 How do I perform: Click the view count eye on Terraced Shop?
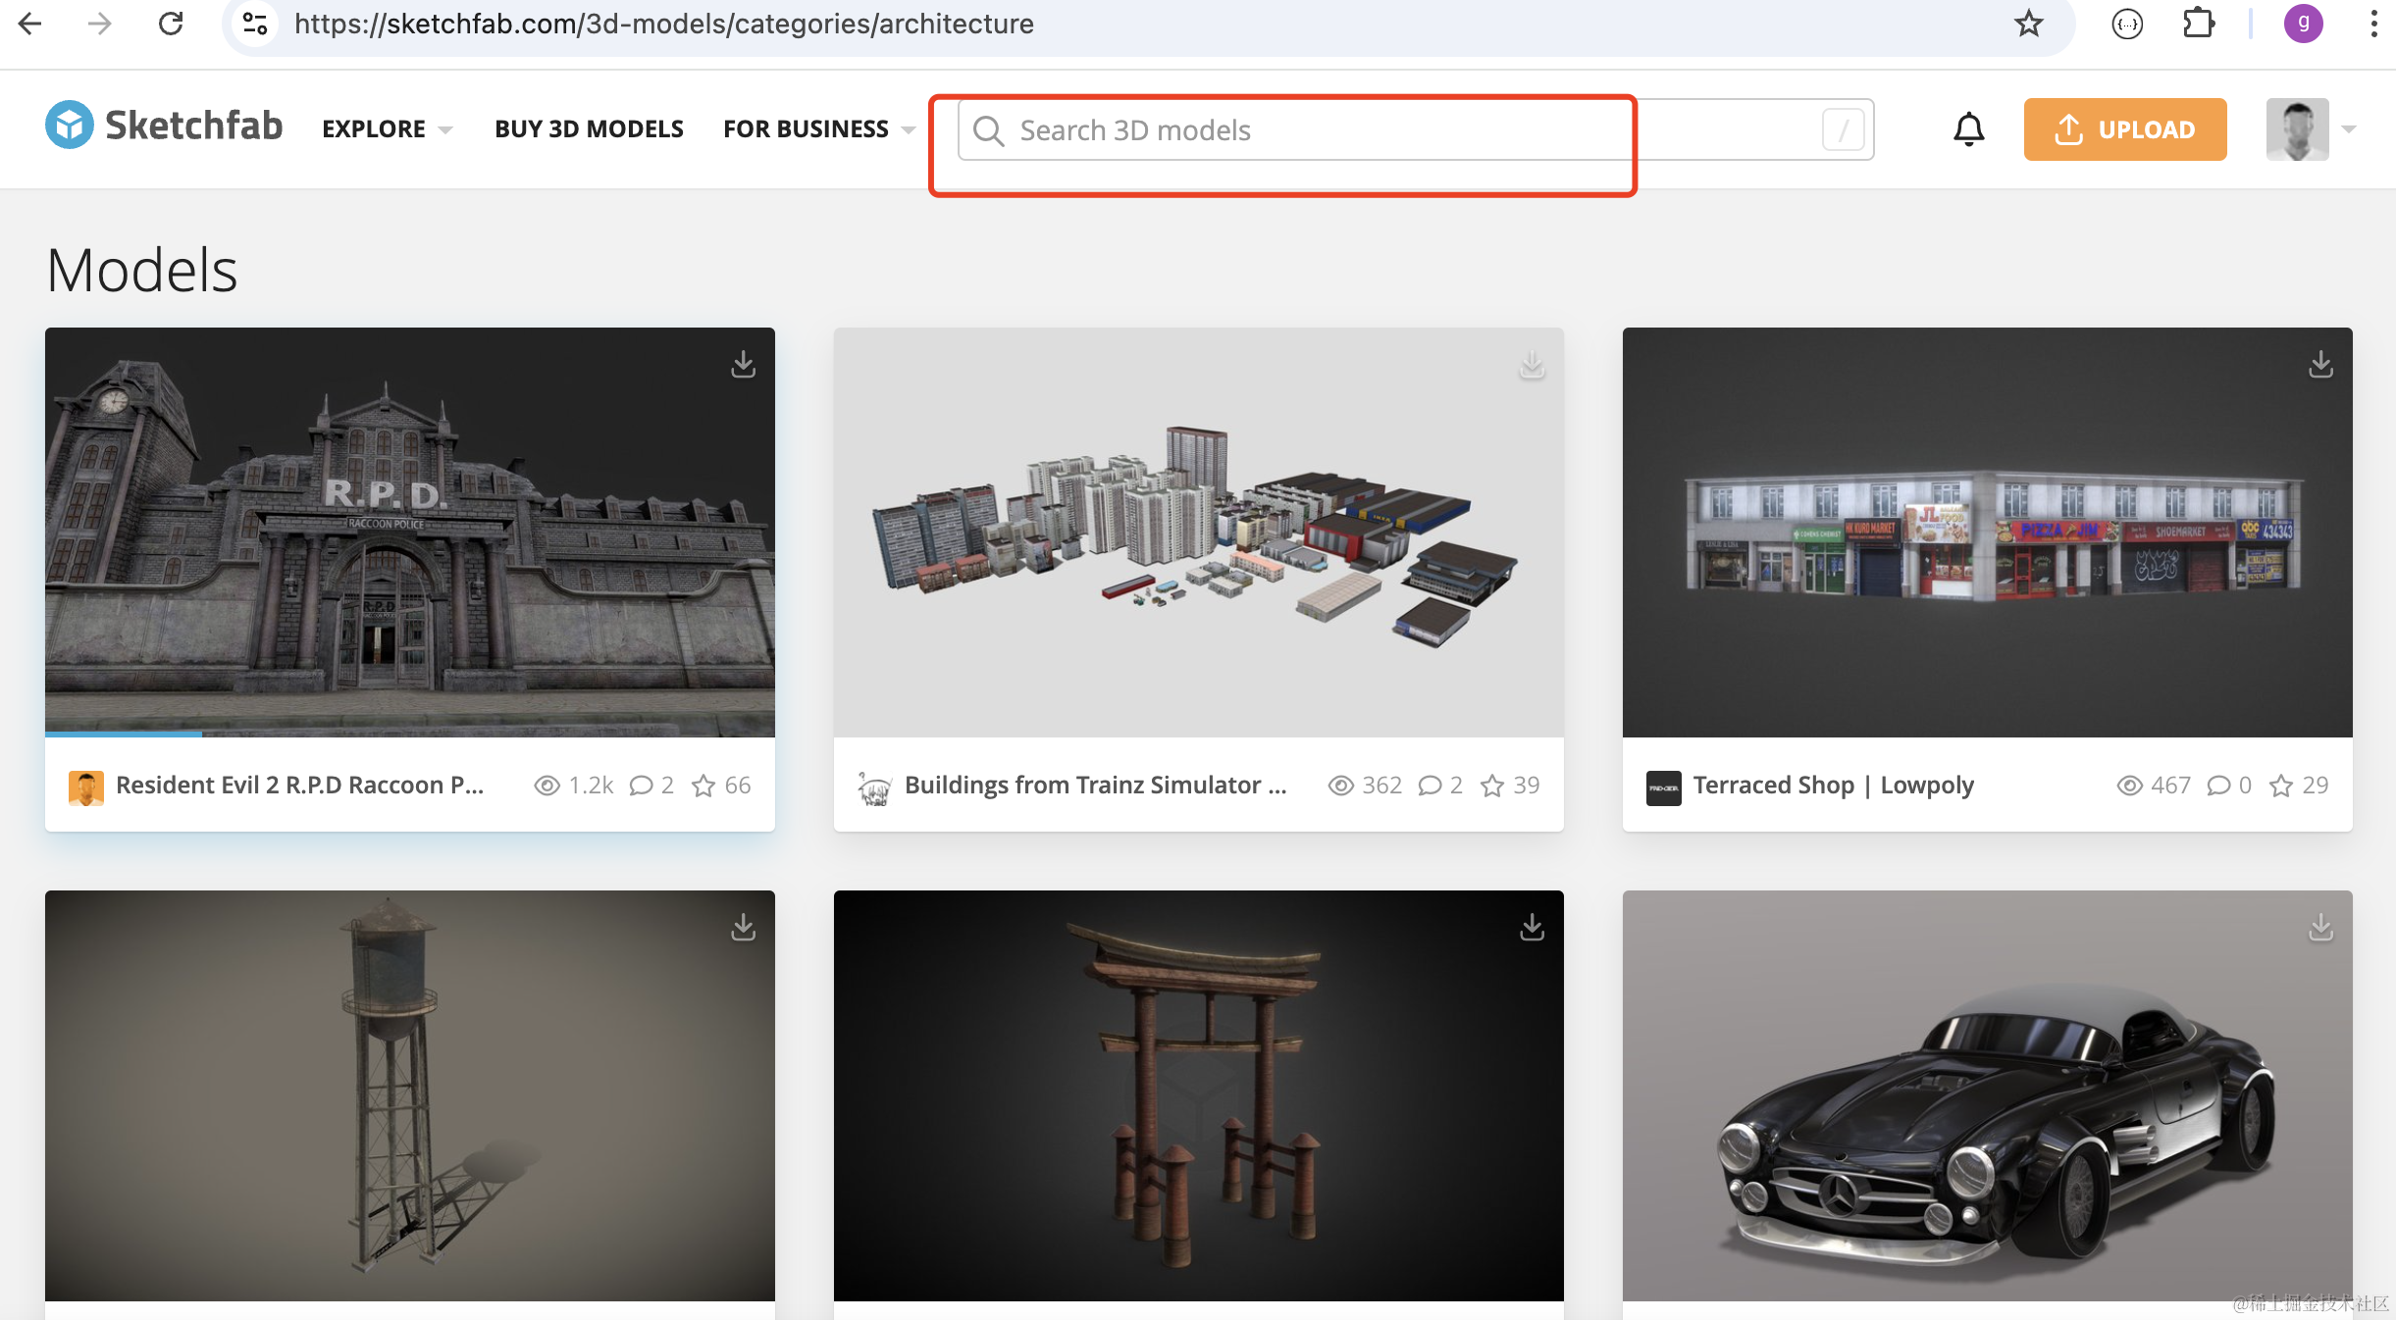[x=2129, y=786]
